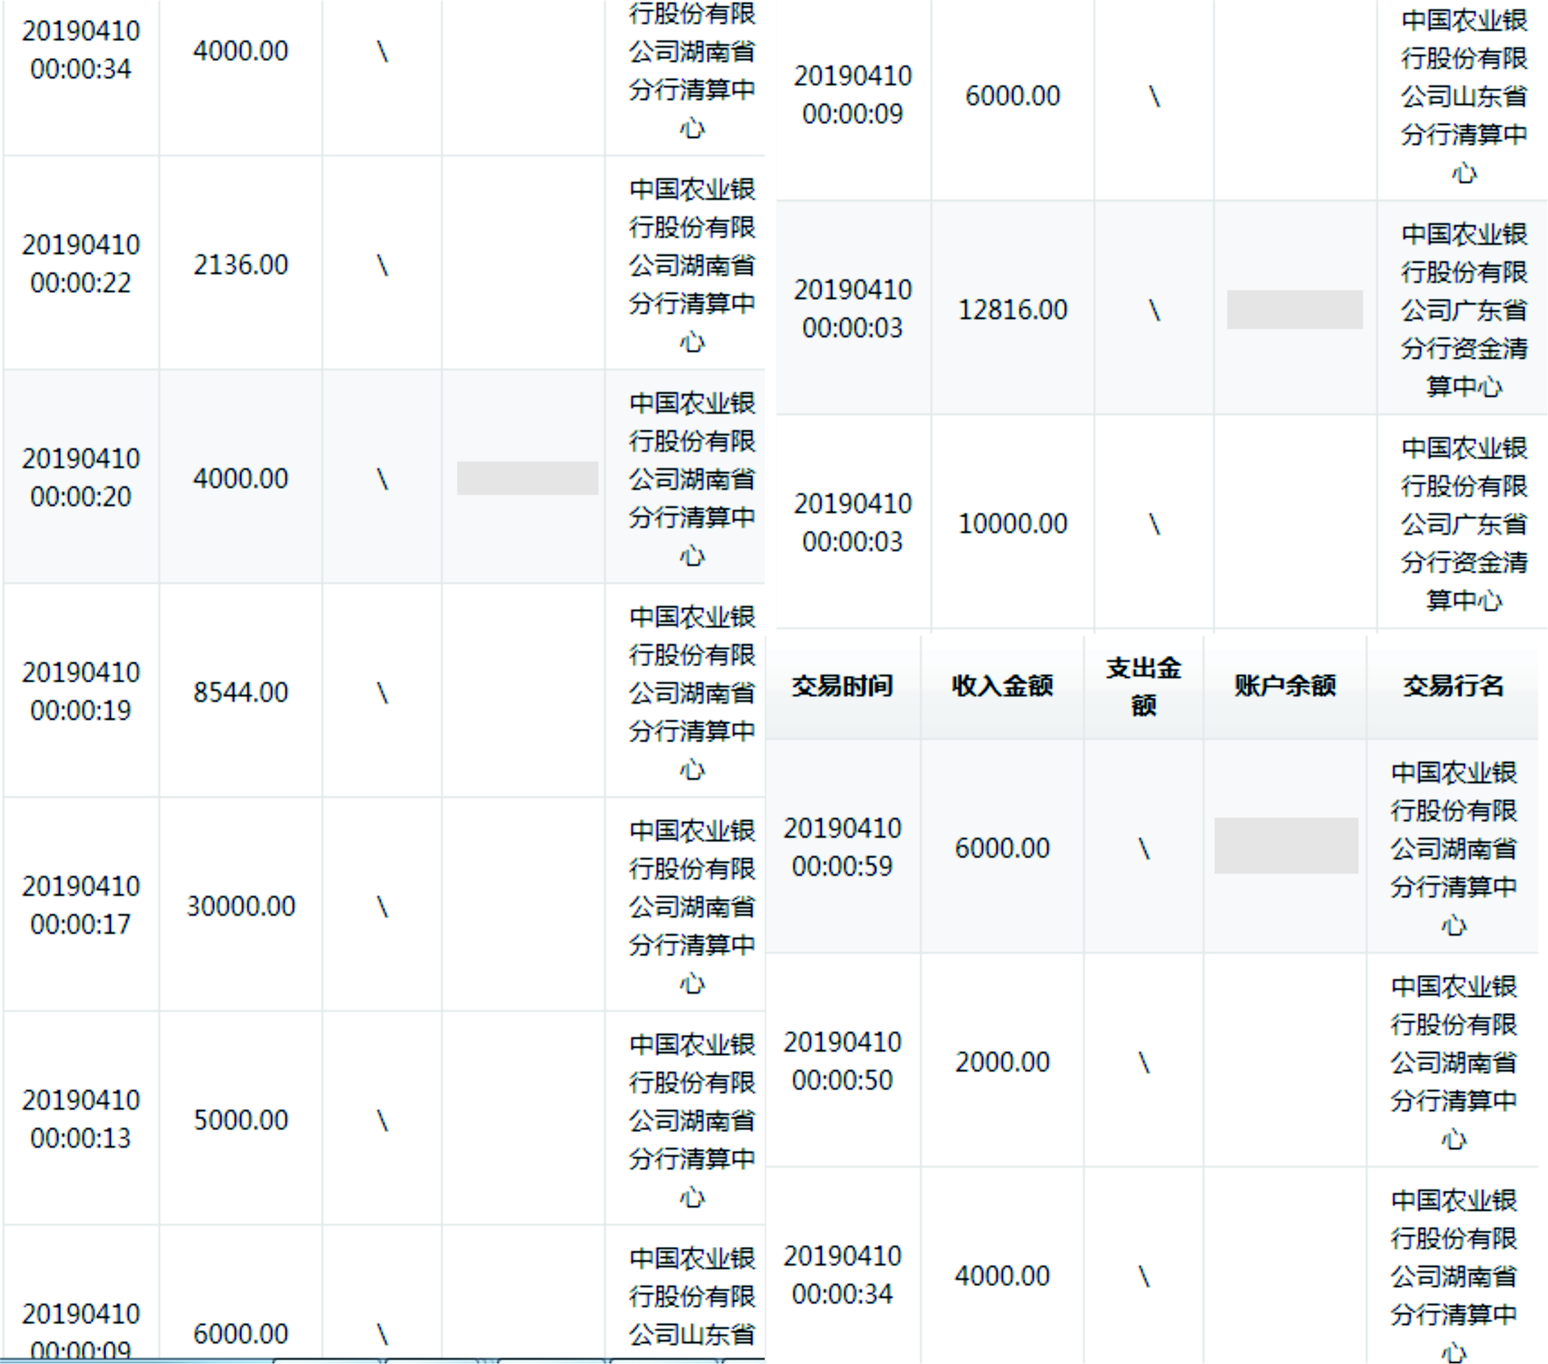The image size is (1548, 1364).
Task: Click the 交易行名 column header
Action: [x=1453, y=686]
